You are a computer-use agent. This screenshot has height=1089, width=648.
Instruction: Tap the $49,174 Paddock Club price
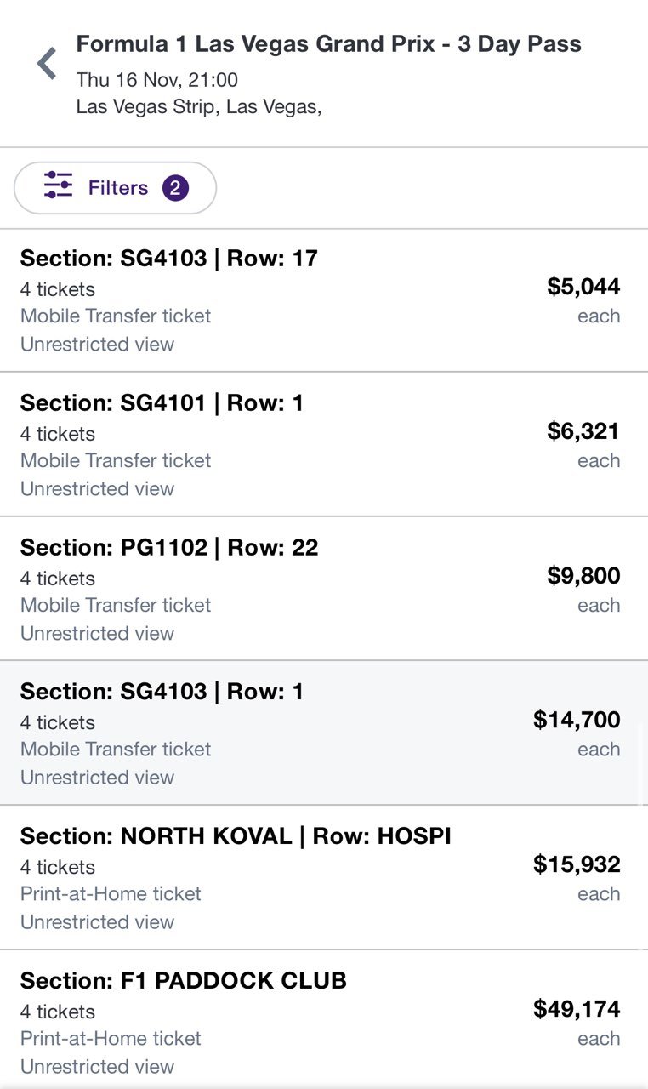(577, 1010)
